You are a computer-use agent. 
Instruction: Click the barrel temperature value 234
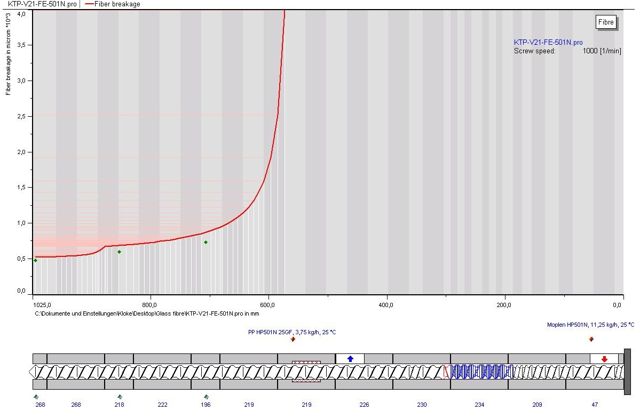click(479, 405)
